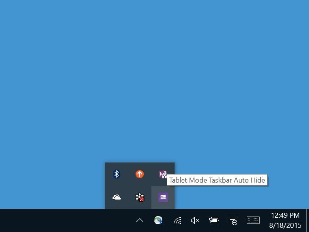The height and width of the screenshot is (232, 309).
Task: Open OneDrive from the overflow tray
Action: (x=116, y=197)
